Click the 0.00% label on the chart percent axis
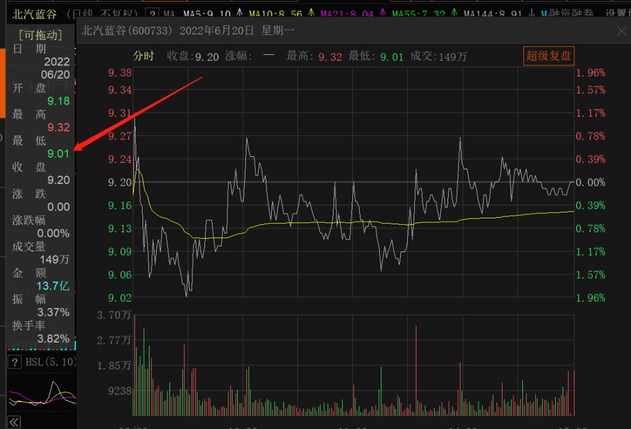The height and width of the screenshot is (429, 631). [591, 183]
